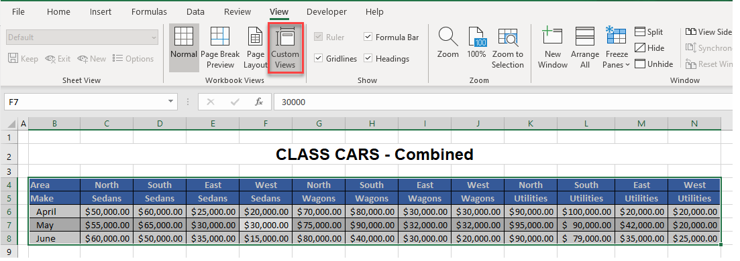
Task: Select cell with $40,000.00
Action: coord(372,238)
